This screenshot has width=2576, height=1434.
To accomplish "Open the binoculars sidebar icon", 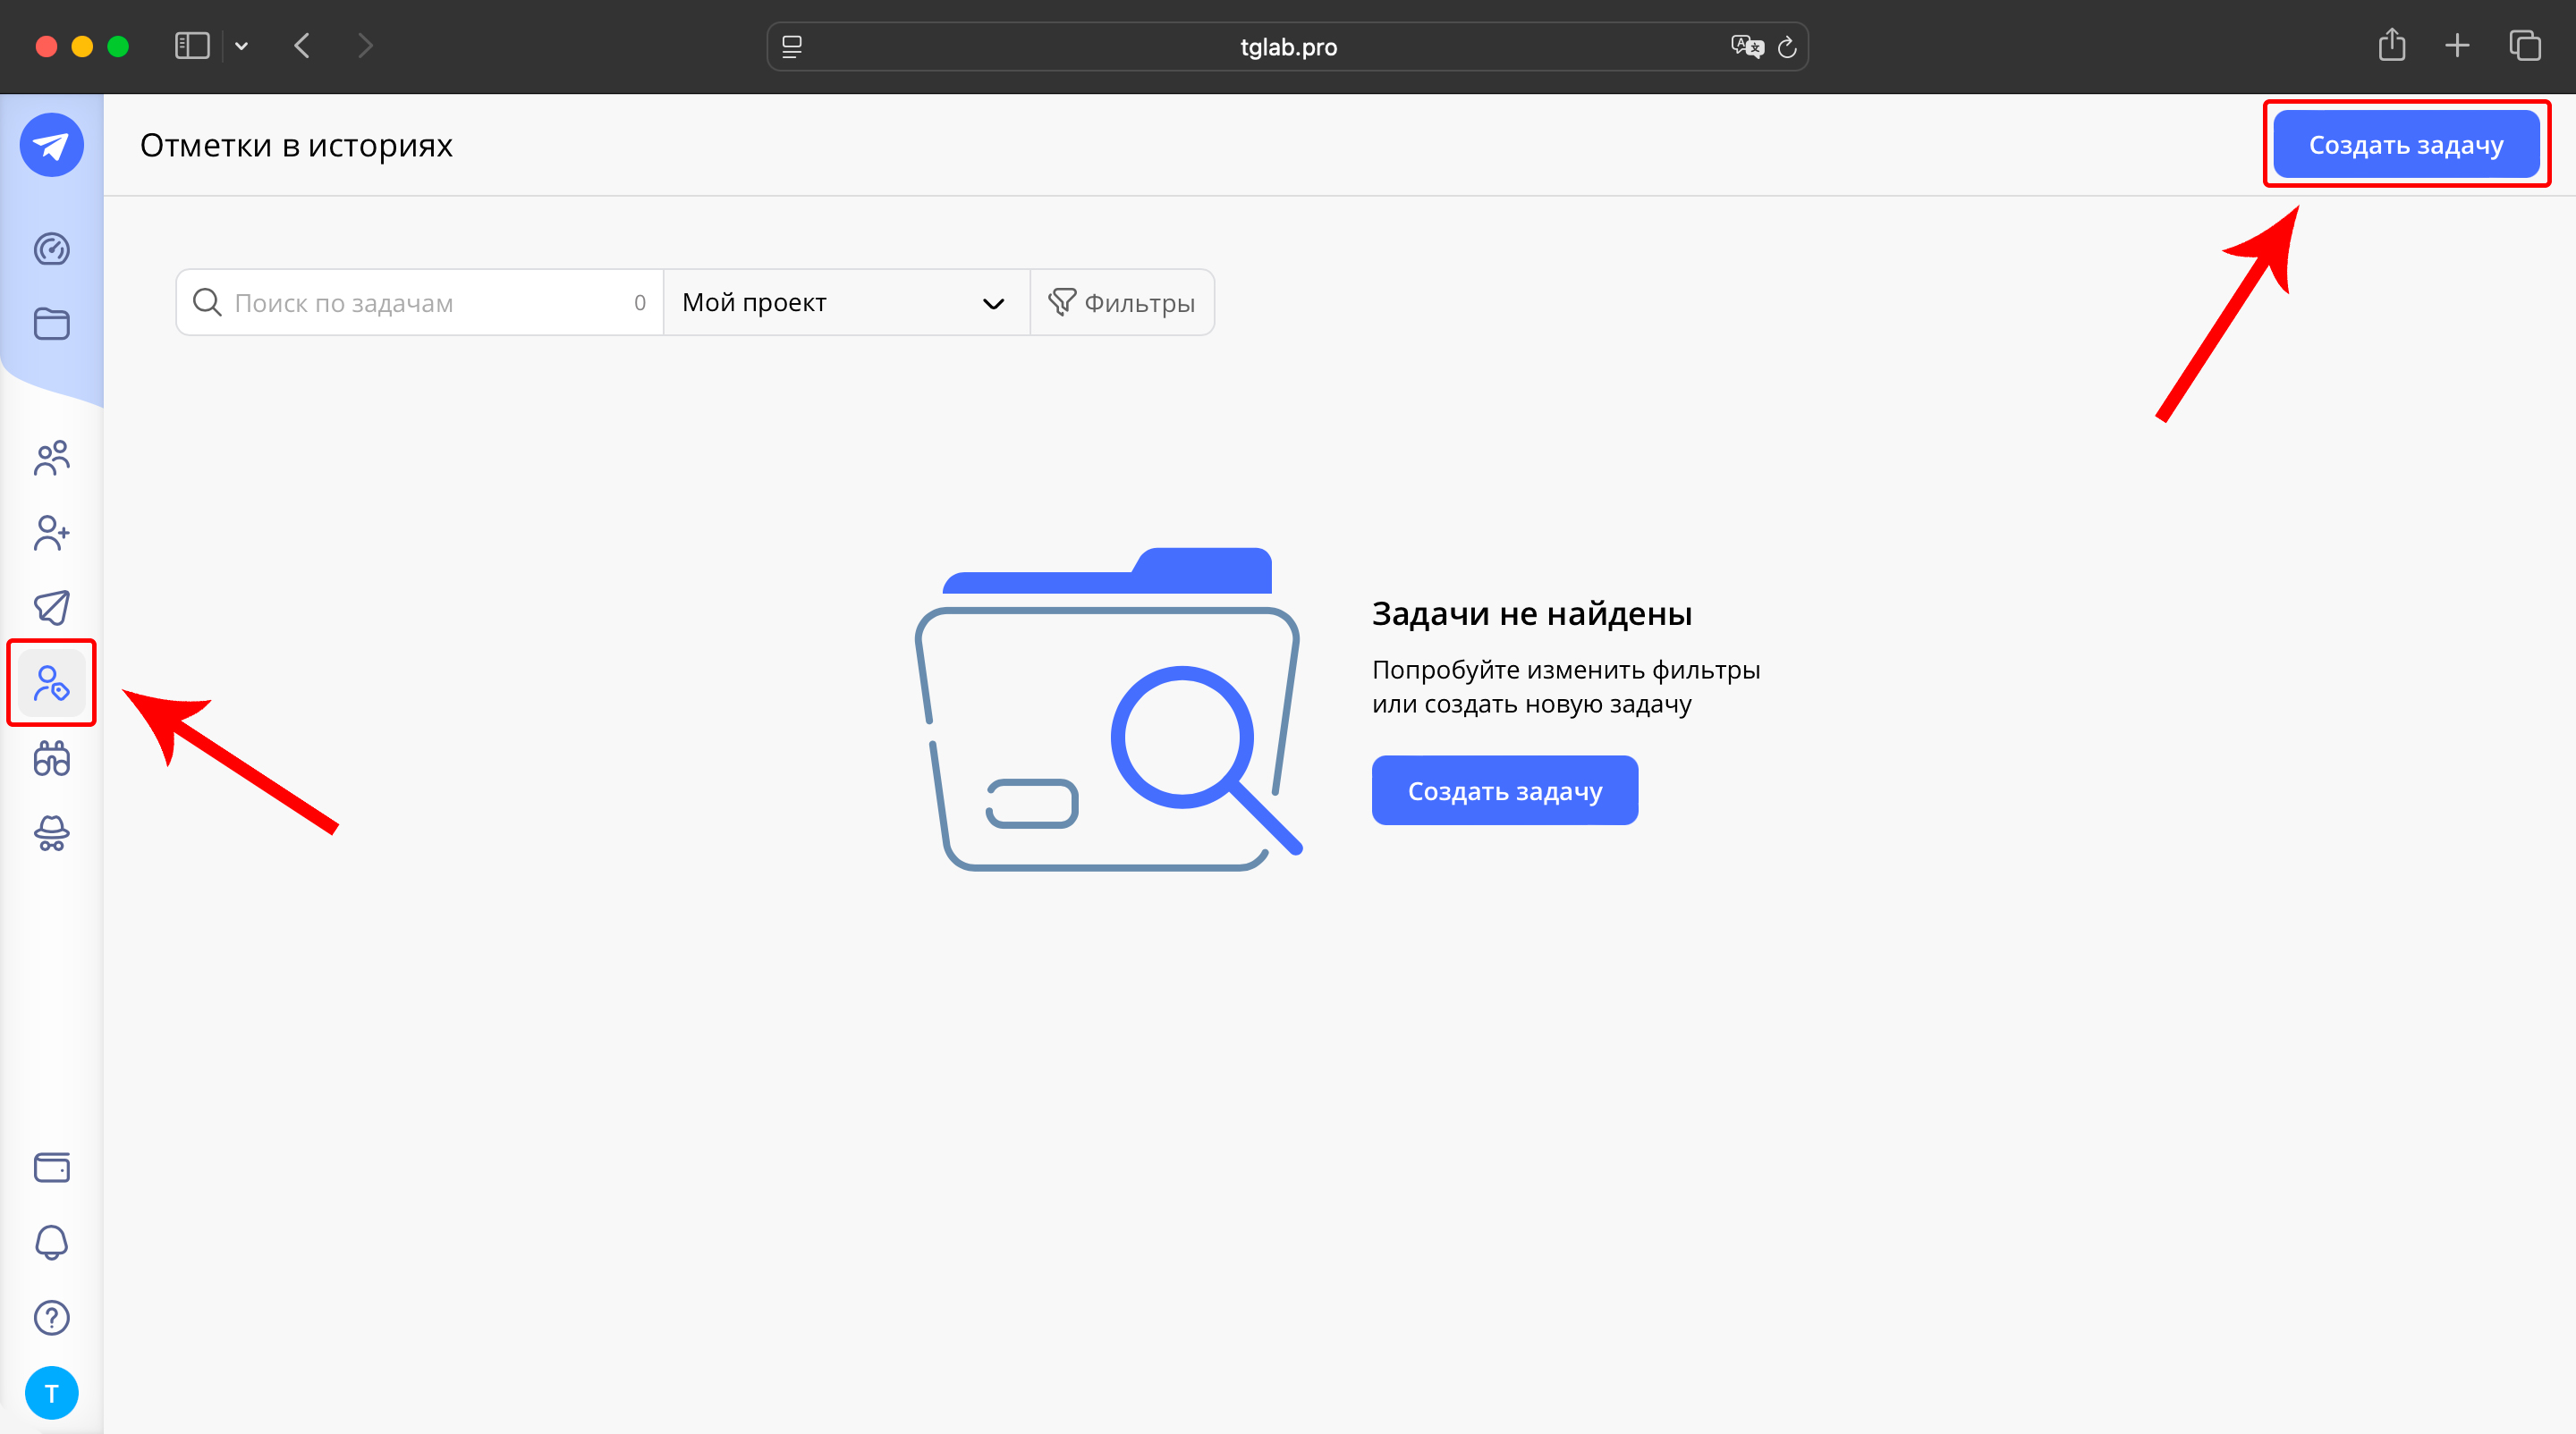I will click(52, 758).
